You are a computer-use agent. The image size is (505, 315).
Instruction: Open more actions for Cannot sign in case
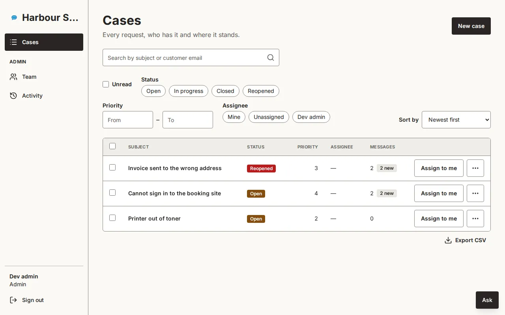(475, 193)
